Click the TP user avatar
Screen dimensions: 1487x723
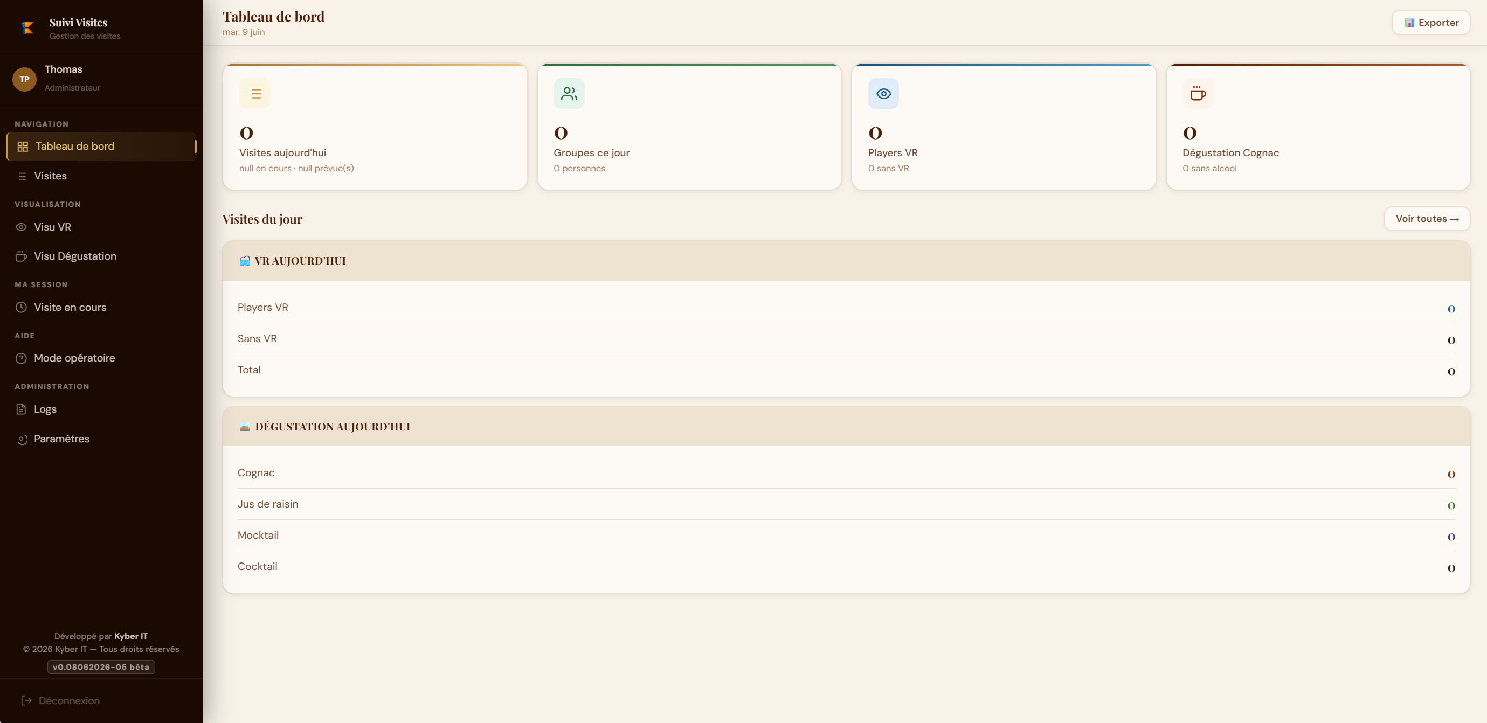click(24, 79)
